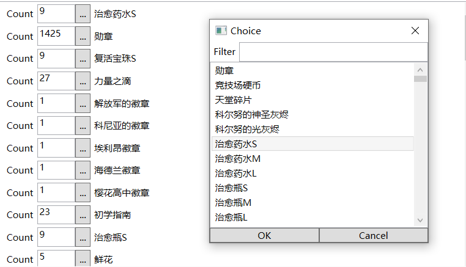
Task: Open item picker for 解放军的徽章 row
Action: click(x=83, y=103)
